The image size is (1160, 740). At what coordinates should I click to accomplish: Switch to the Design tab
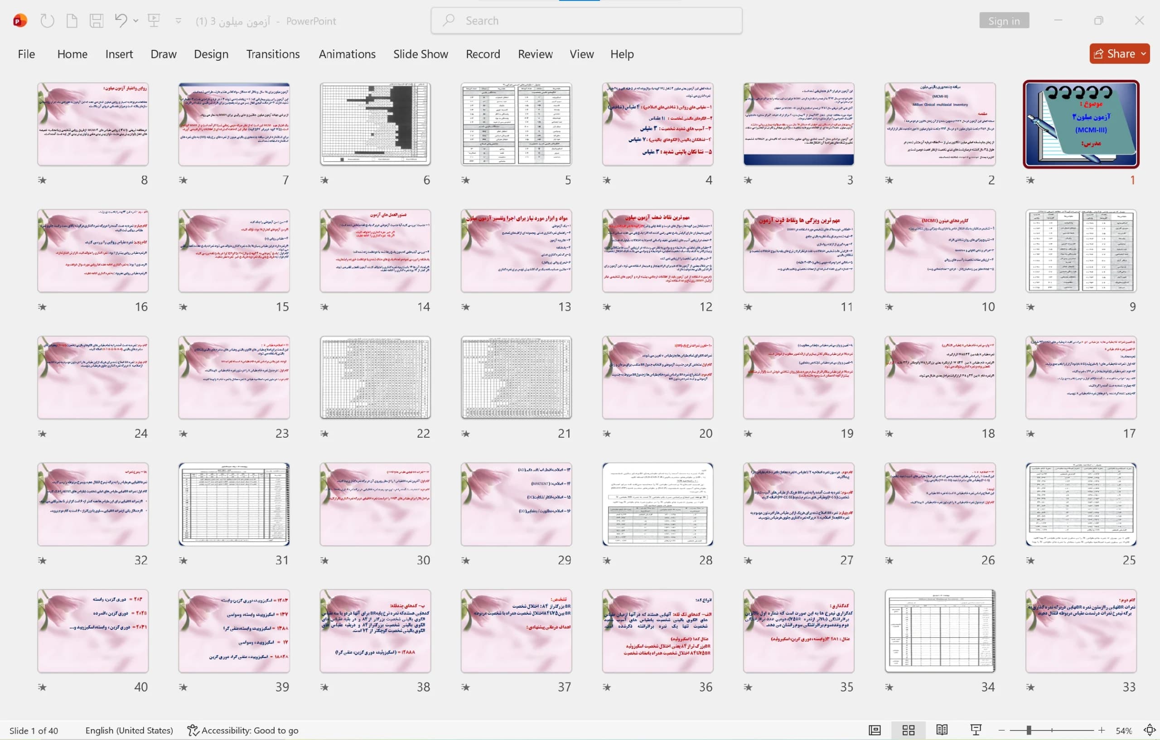tap(211, 54)
